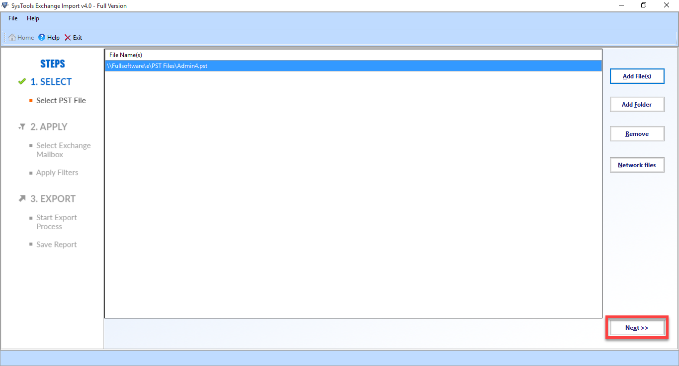Close the SysTools Exchange Import window

pyautogui.click(x=667, y=5)
